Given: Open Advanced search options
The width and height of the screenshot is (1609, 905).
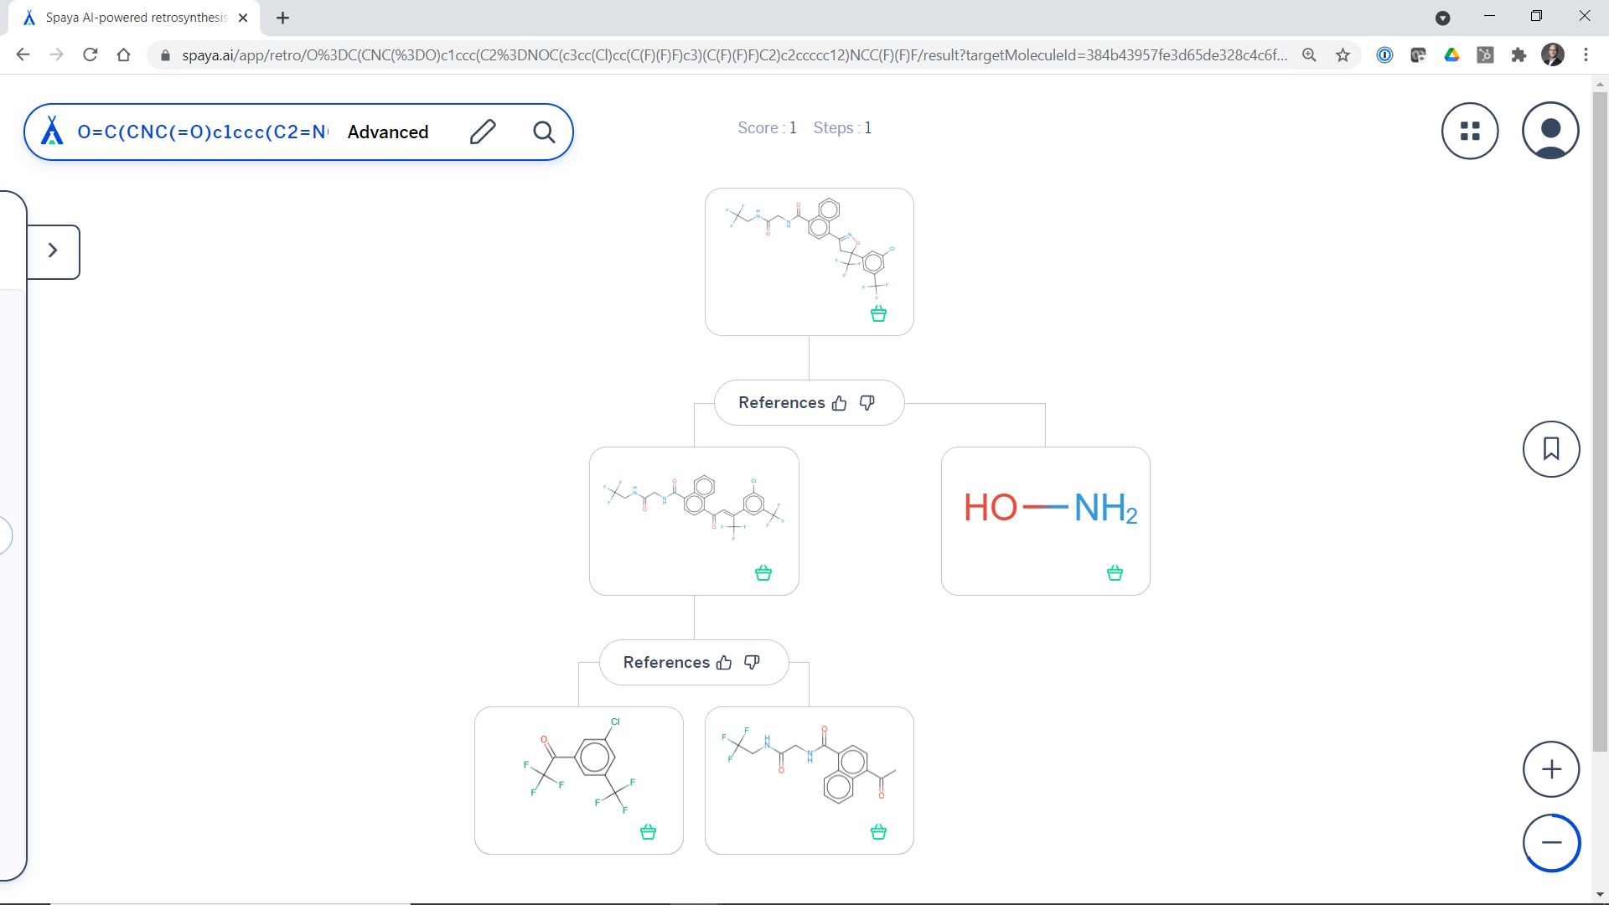Looking at the screenshot, I should (388, 132).
